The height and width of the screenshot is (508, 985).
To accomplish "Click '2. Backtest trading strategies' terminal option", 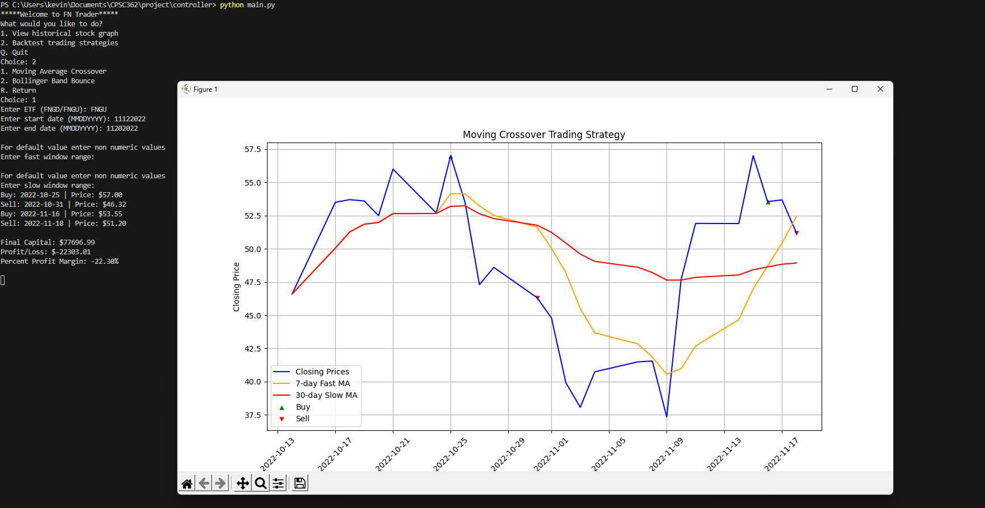I will click(59, 43).
